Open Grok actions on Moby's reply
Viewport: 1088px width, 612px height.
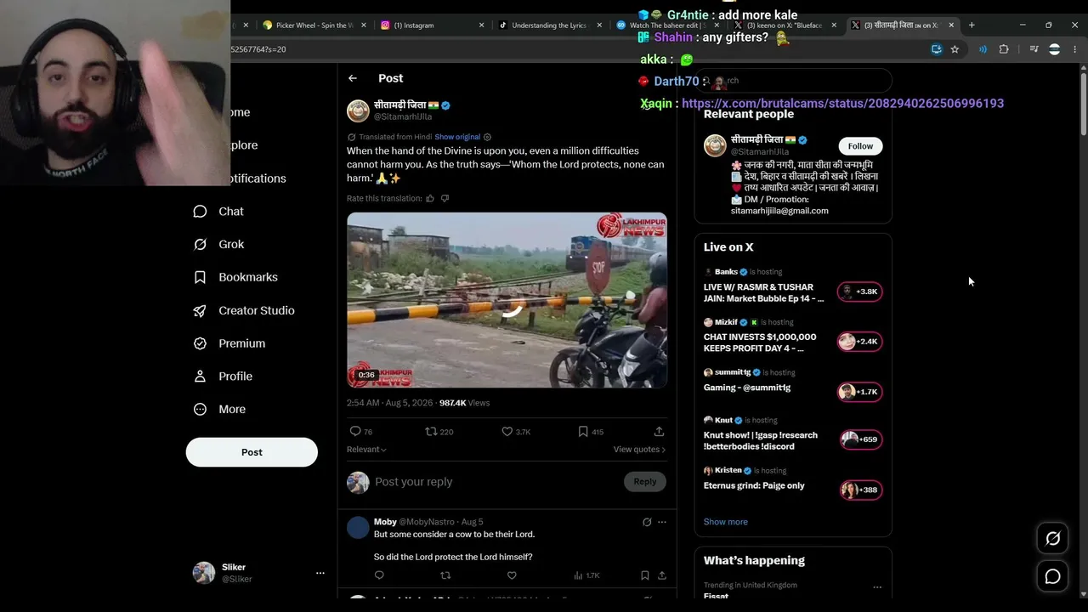(647, 522)
